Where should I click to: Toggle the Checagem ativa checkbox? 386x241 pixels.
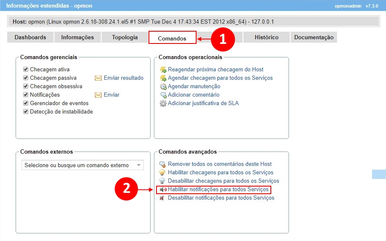click(26, 70)
